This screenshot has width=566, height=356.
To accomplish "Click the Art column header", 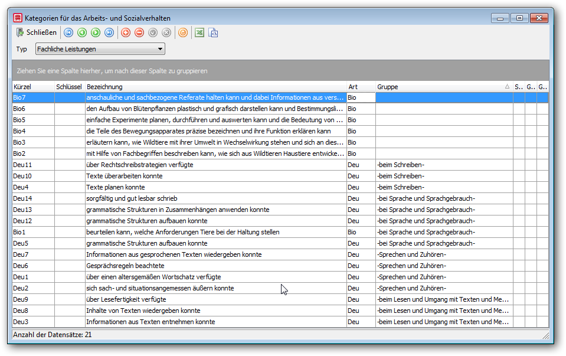I will pyautogui.click(x=361, y=87).
